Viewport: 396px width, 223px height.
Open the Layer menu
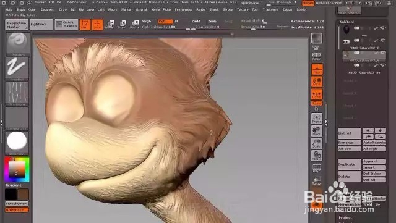90,10
